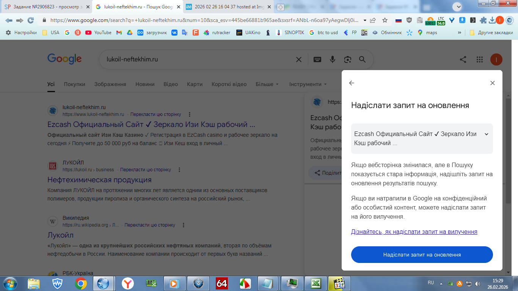Show hidden bookmarks with double chevron
This screenshot has height=291, width=518.
point(460,33)
